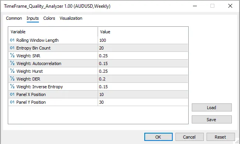Open the Visualization tab

(x=71, y=18)
